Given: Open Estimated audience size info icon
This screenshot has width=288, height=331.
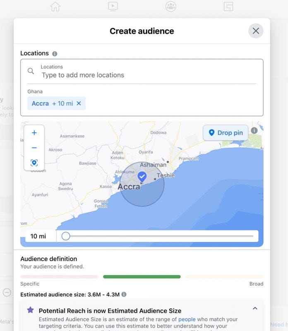Looking at the screenshot, I should tap(124, 294).
